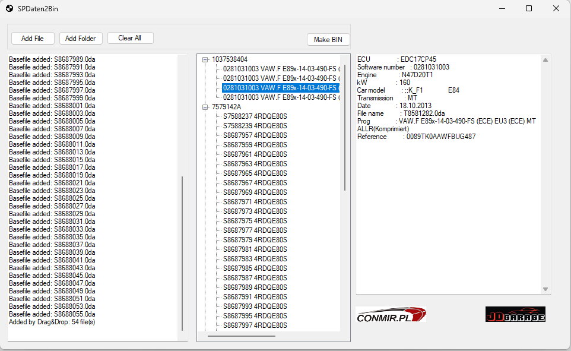
Task: Select tree item S7588237 4RDQE80S
Action: (255, 116)
